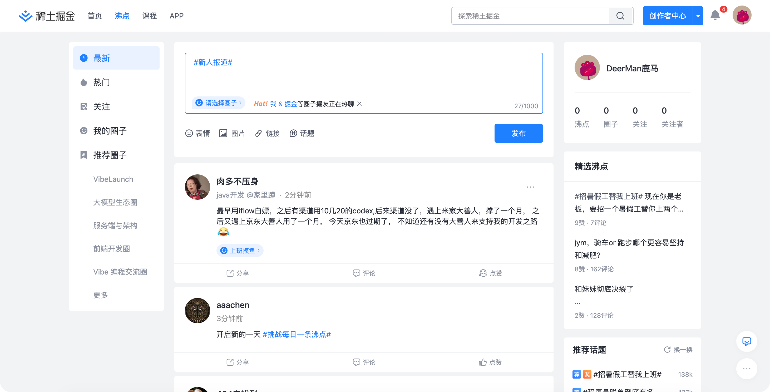Open the VibeLaunch circle
This screenshot has height=392, width=770.
pos(113,179)
